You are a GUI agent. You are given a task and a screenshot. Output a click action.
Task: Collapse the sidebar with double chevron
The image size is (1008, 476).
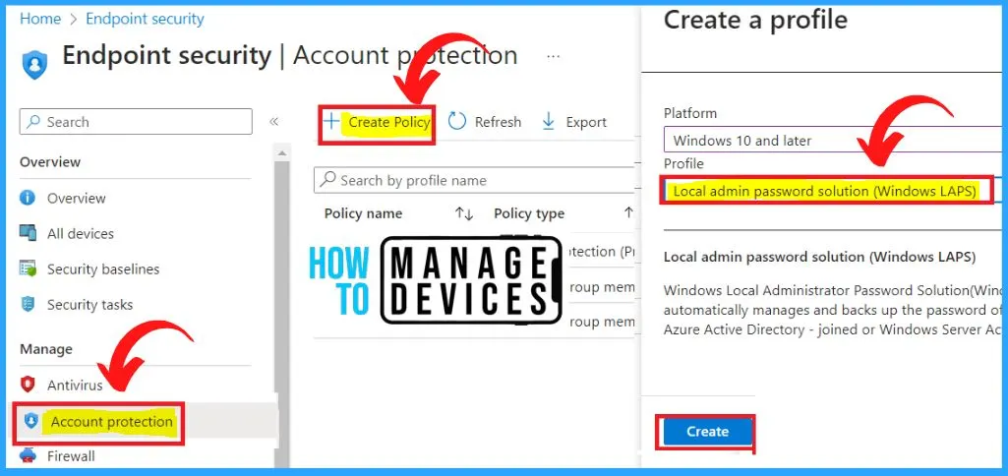273,122
